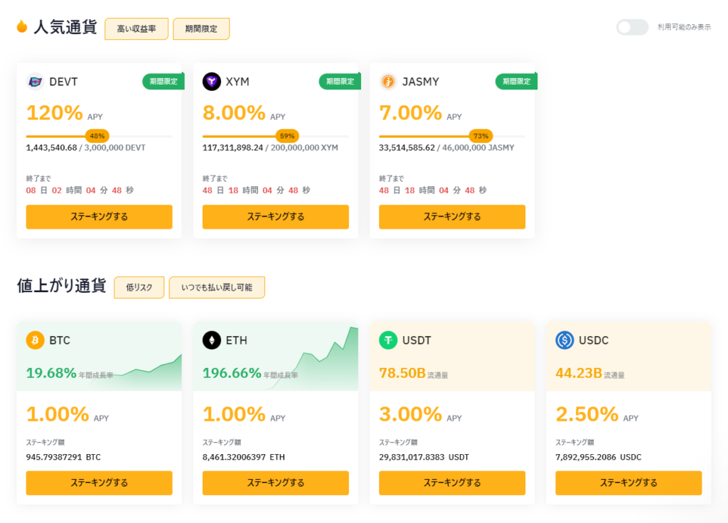
Task: Click the 33,514,585.62 / 46,000,000 JASMY amount
Action: tap(446, 148)
